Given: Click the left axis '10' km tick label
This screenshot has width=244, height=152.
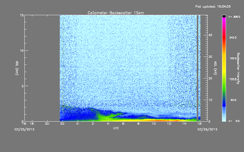Looking at the screenshot, I should click(x=22, y=50).
